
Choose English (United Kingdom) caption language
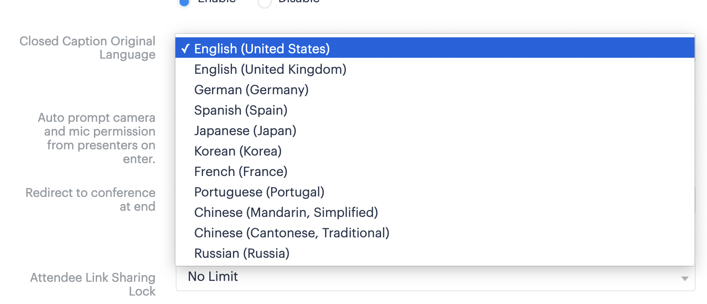point(270,69)
